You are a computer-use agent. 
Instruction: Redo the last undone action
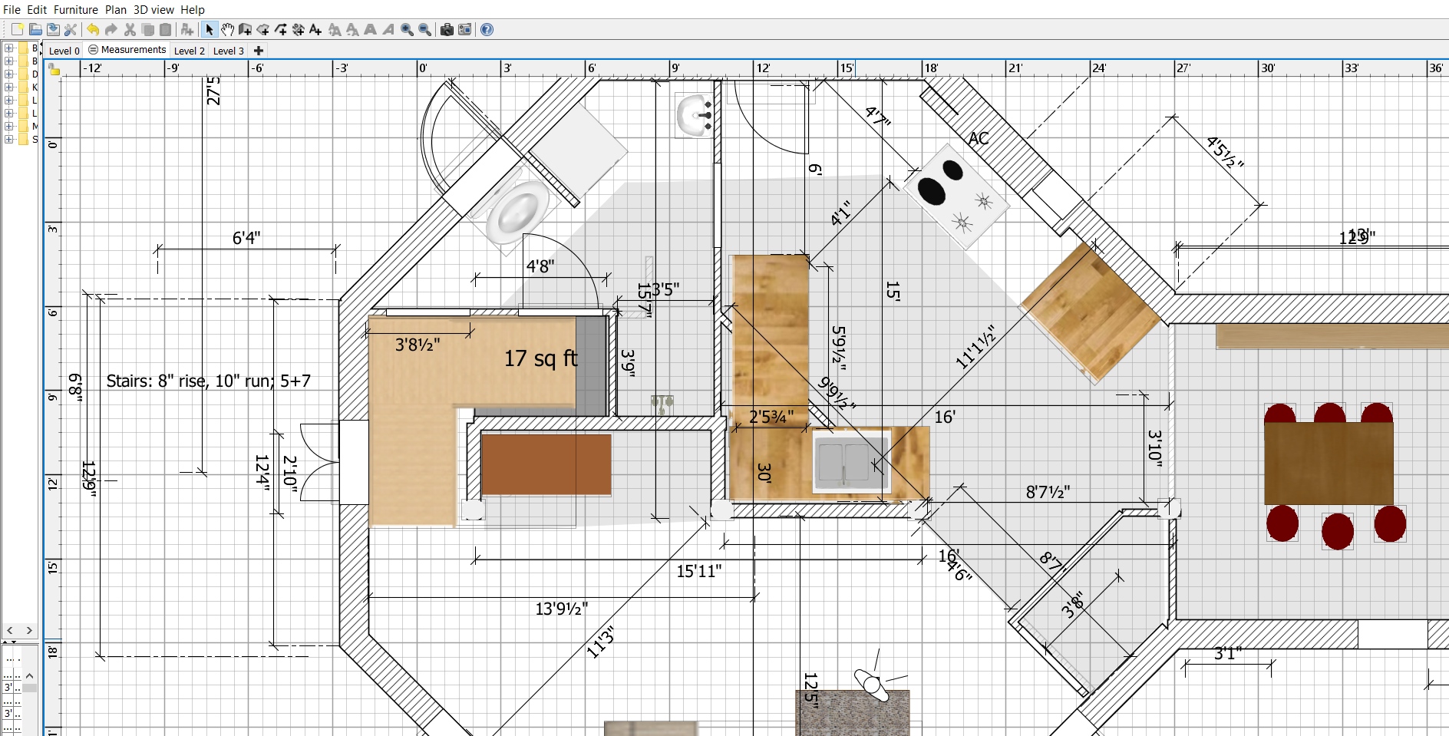(111, 29)
